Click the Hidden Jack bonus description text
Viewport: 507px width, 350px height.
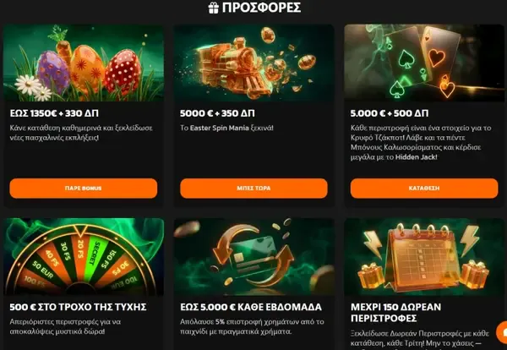tap(421, 143)
